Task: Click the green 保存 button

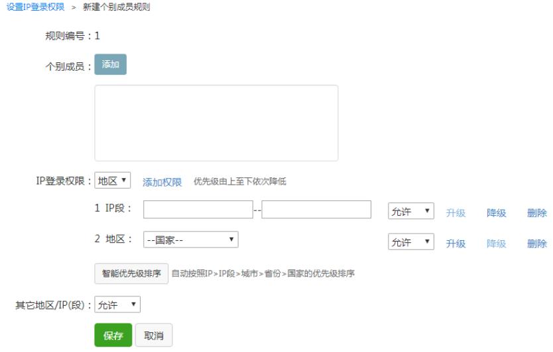Action: coord(113,335)
